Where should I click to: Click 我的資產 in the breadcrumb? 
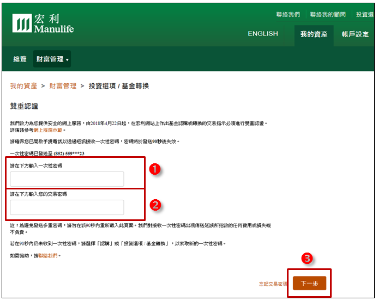[x=23, y=86]
